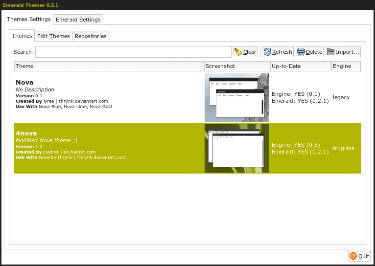Click the Import... button label
Image resolution: width=375 pixels, height=266 pixels.
tap(348, 52)
